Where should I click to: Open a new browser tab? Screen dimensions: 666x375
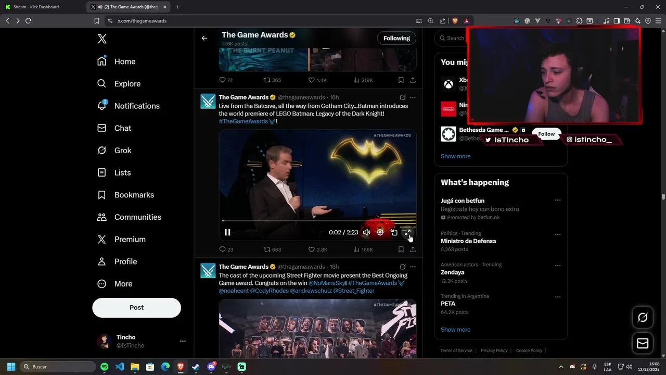point(177,7)
